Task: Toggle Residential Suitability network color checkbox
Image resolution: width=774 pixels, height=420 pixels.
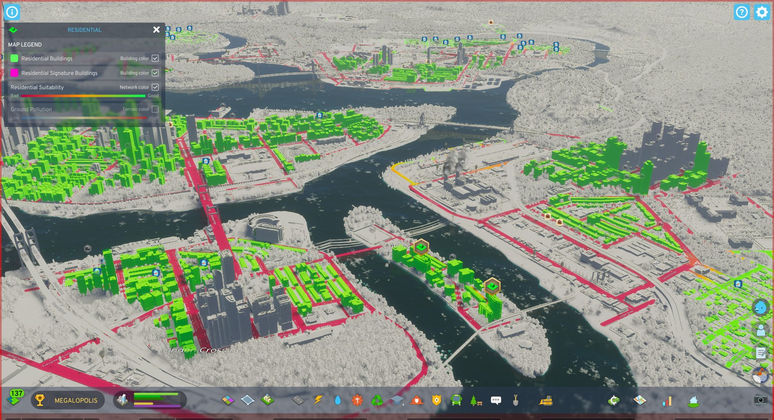Action: tap(155, 87)
